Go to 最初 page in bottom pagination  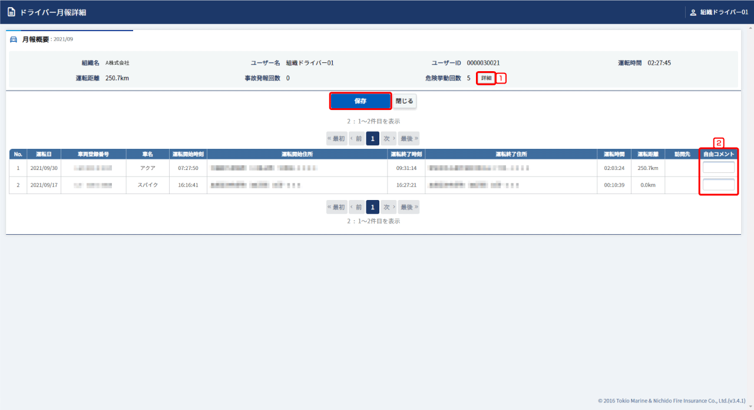(x=336, y=207)
